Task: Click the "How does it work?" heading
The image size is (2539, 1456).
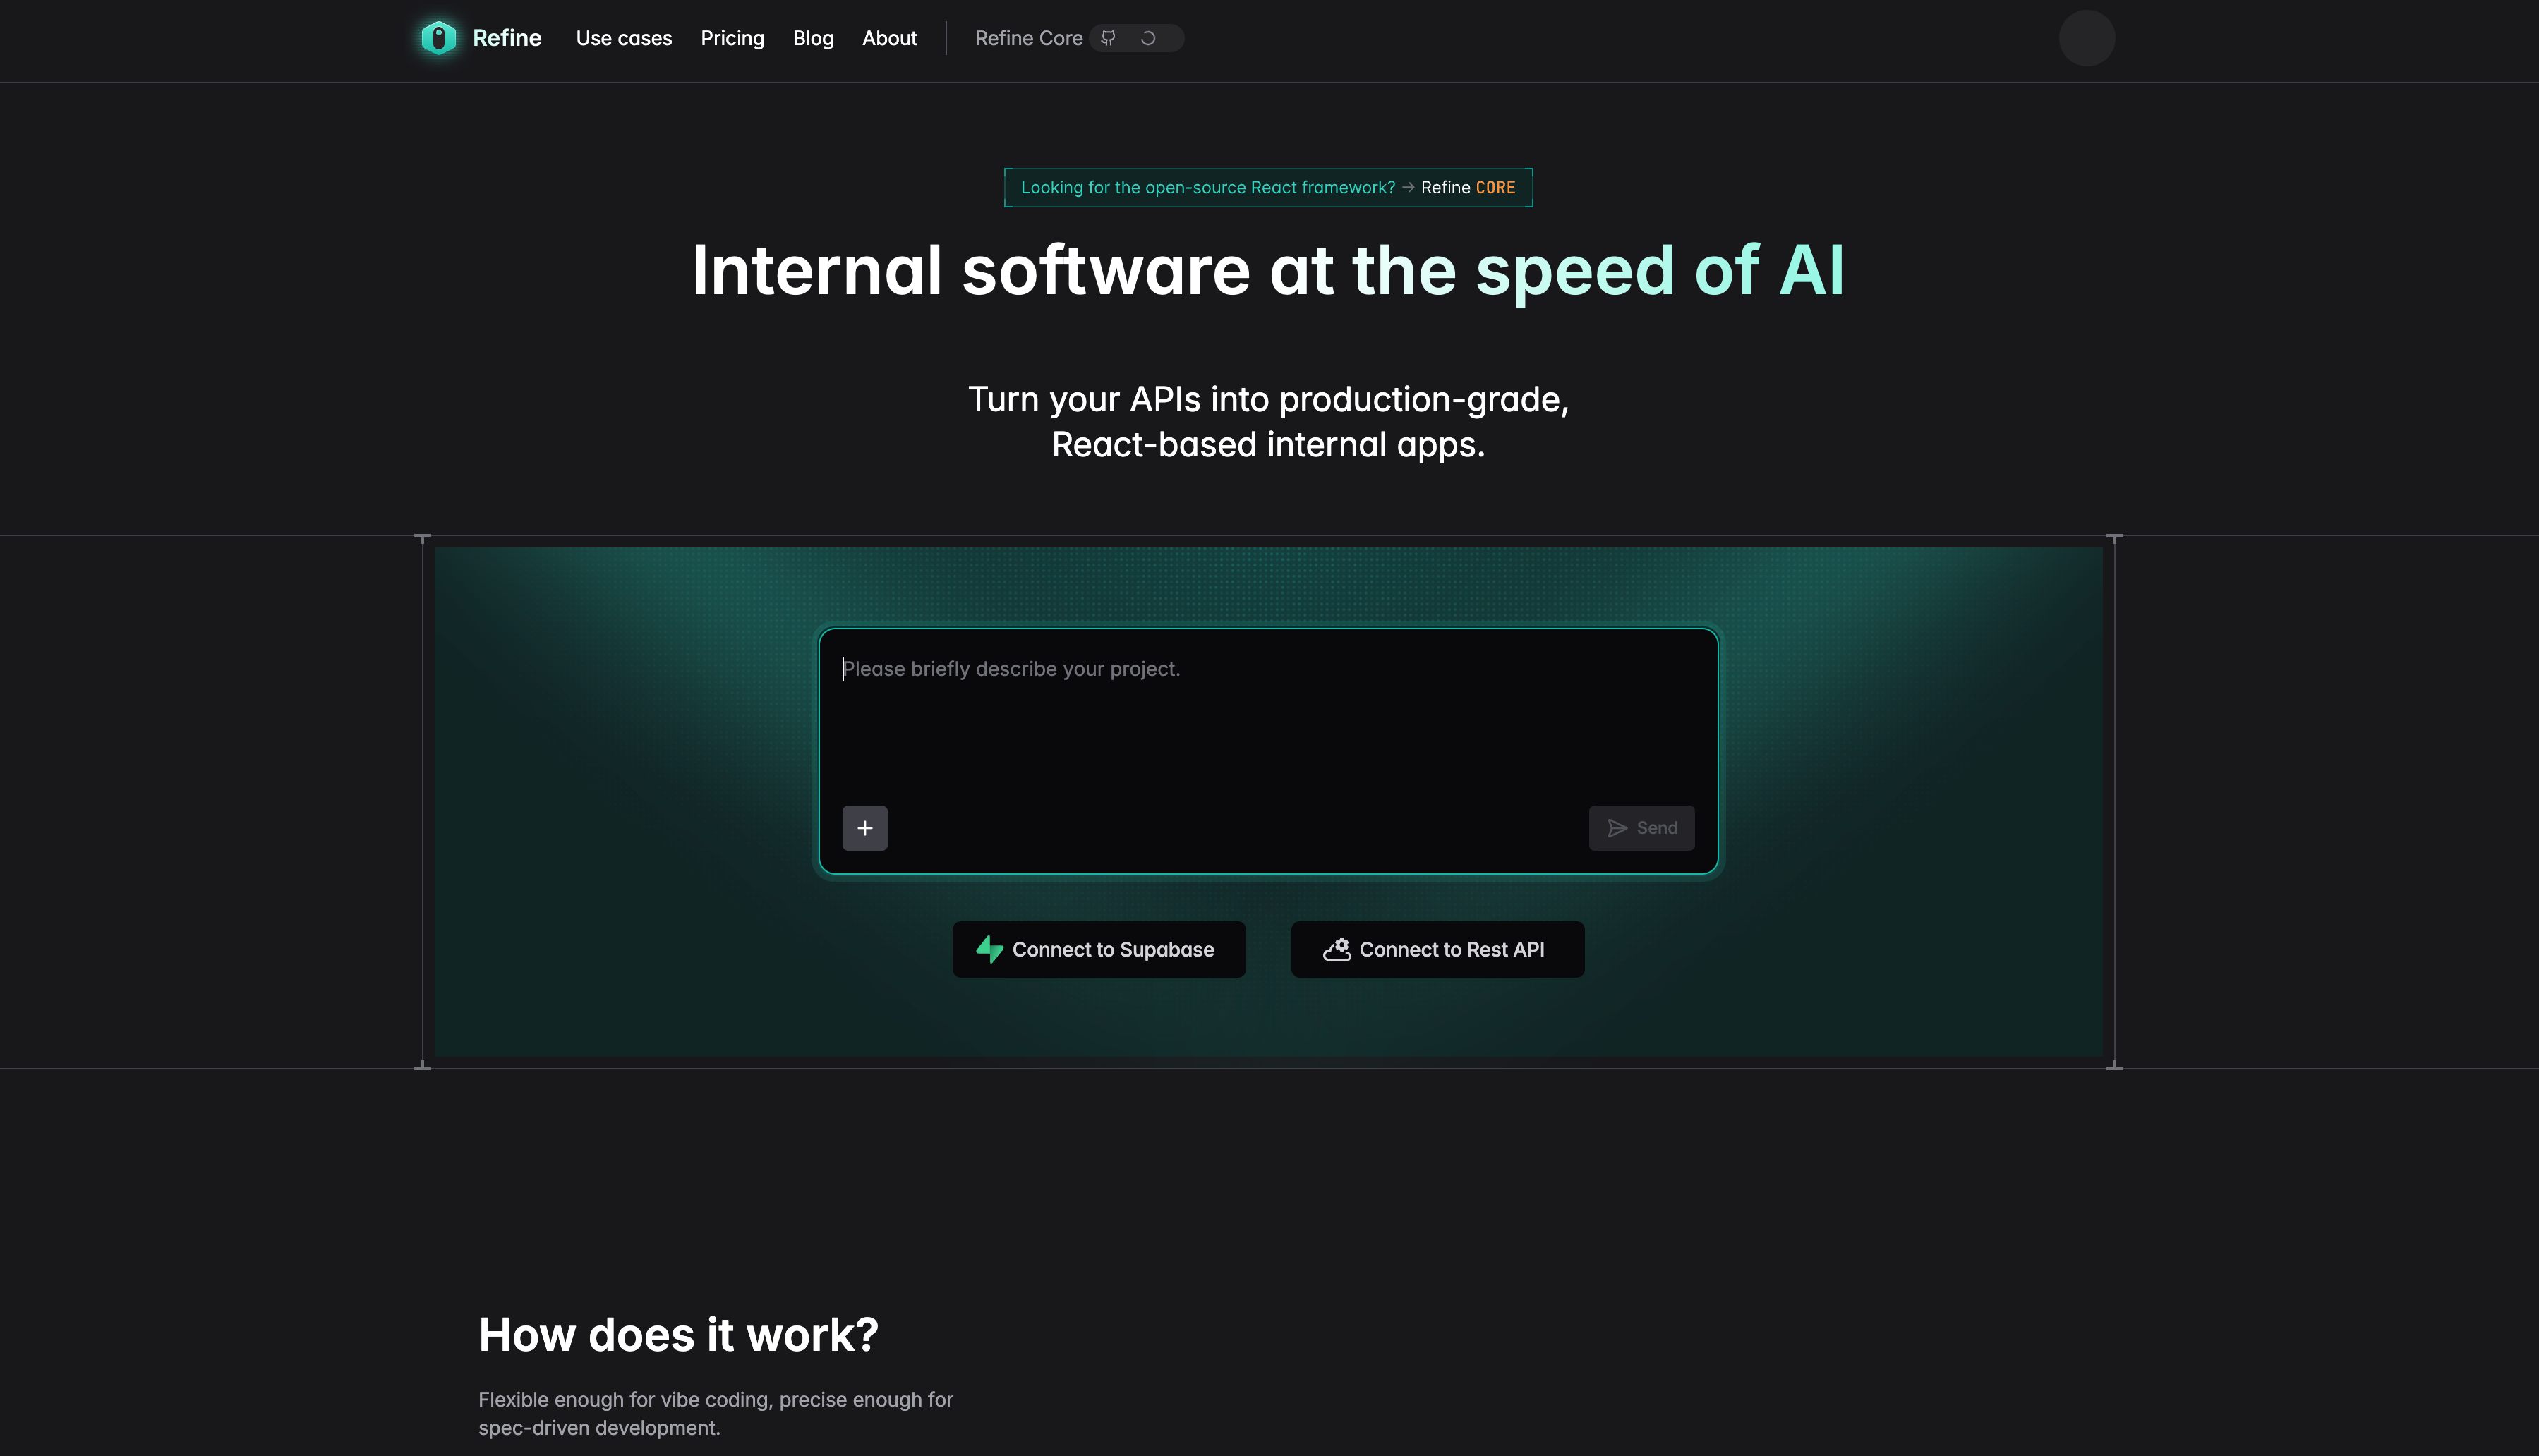Action: pyautogui.click(x=678, y=1334)
